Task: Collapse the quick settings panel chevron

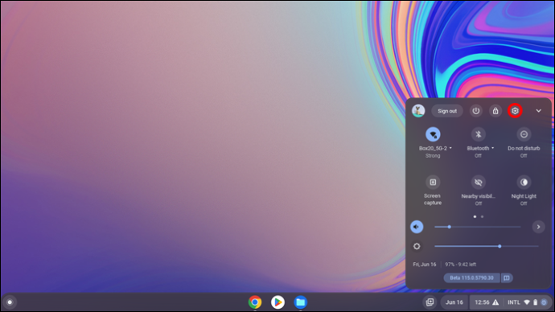Action: [x=538, y=111]
